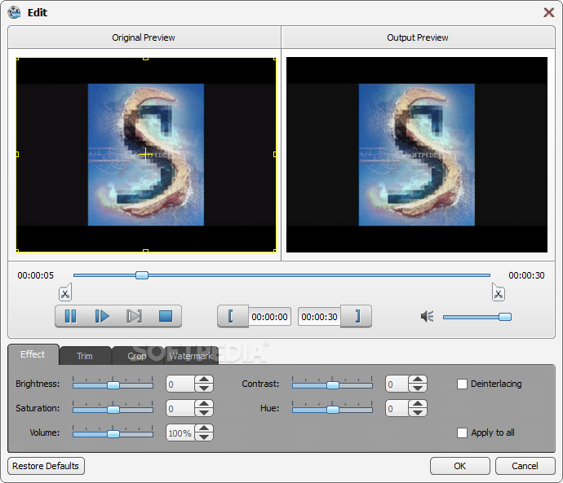
Task: Increase Volume percentage with up arrow
Action: click(204, 428)
